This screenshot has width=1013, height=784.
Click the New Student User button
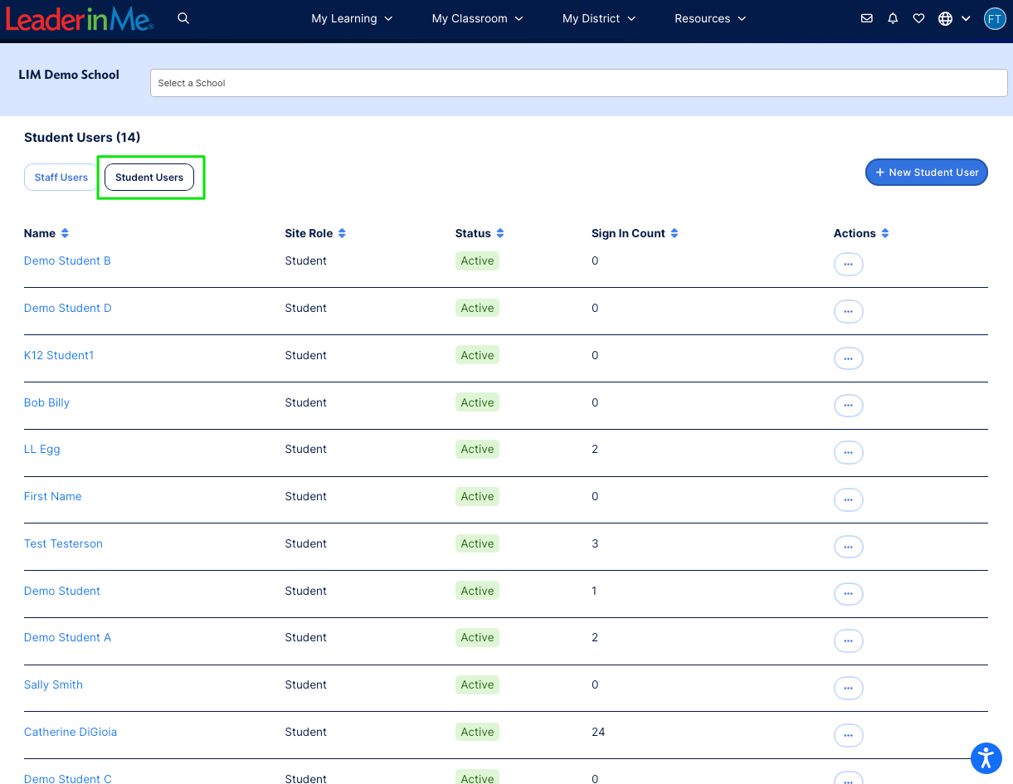click(927, 172)
